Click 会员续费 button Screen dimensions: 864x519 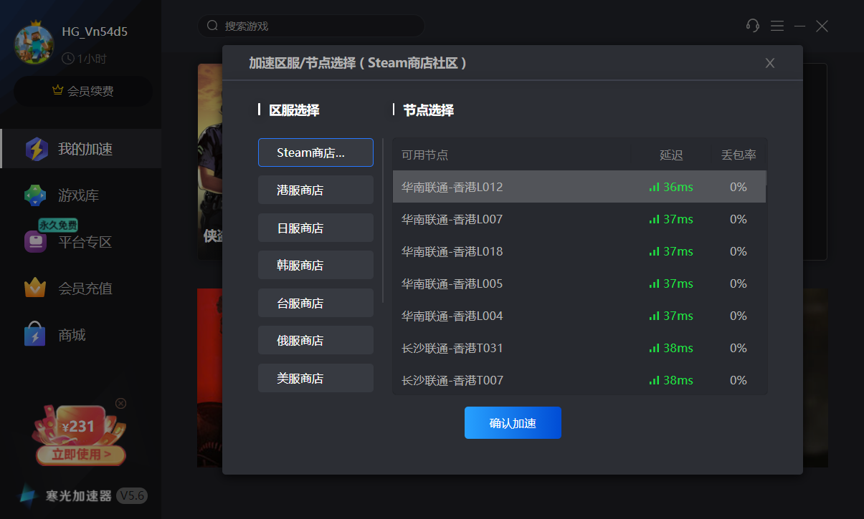pyautogui.click(x=83, y=91)
